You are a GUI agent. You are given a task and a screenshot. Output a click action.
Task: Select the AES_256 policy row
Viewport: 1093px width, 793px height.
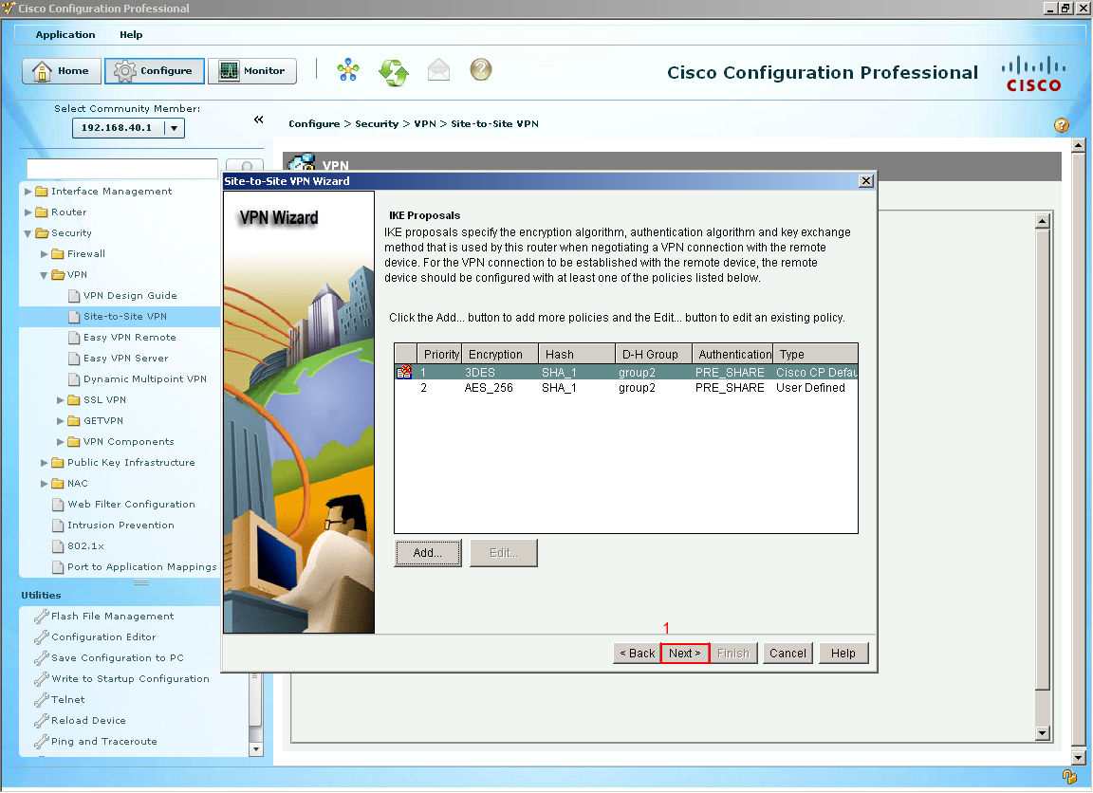[x=626, y=388]
